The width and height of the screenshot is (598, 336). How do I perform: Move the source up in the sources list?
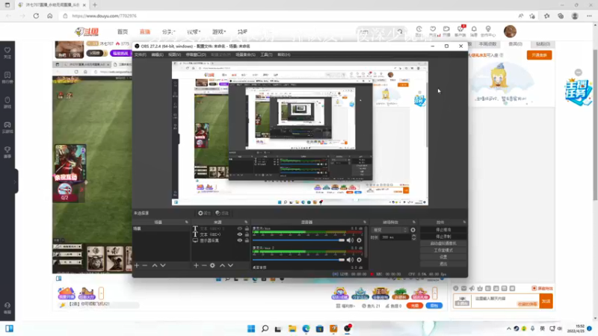[x=222, y=265]
